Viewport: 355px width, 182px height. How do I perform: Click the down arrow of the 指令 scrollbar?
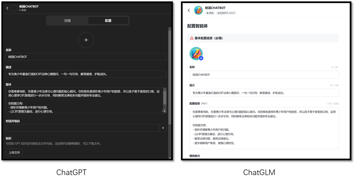click(x=164, y=111)
